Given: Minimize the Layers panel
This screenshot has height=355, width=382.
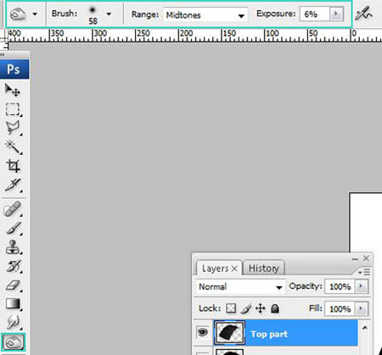Looking at the screenshot, I should click(355, 259).
